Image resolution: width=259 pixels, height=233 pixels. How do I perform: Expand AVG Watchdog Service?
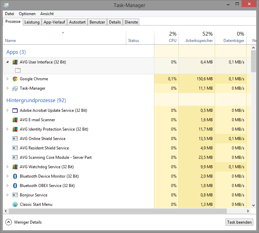point(7,167)
